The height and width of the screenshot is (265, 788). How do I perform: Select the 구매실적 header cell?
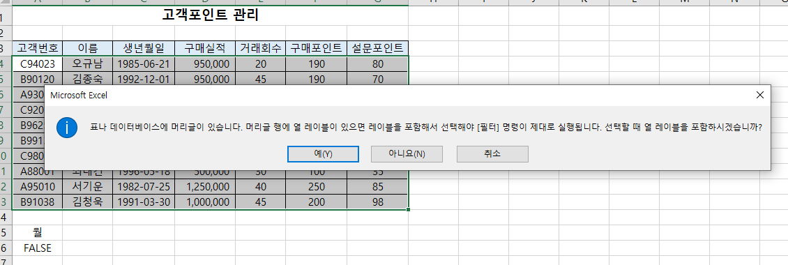point(205,48)
